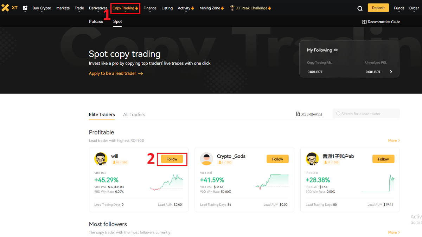Select the Elite Traders tab
The height and width of the screenshot is (237, 422).
click(102, 114)
